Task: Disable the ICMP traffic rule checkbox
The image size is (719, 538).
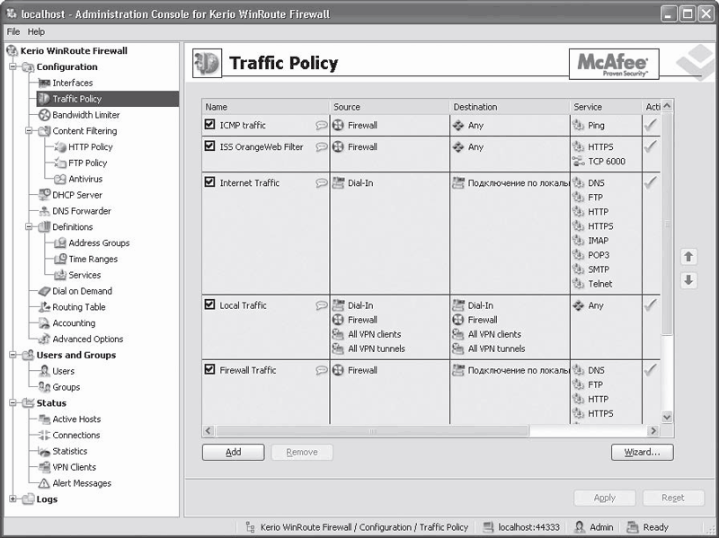Action: pos(209,125)
